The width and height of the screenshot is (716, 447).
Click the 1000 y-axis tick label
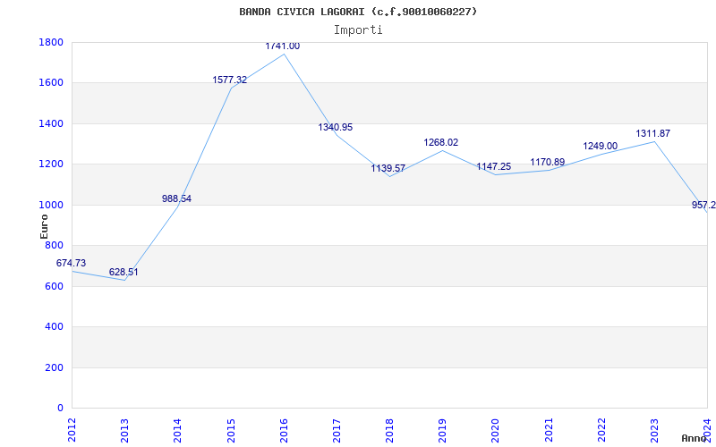click(x=51, y=206)
